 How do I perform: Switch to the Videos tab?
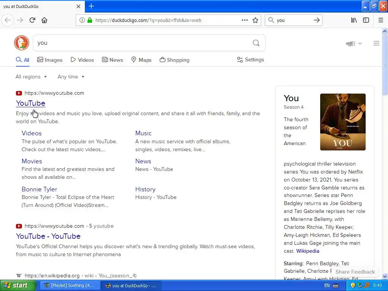pos(82,60)
